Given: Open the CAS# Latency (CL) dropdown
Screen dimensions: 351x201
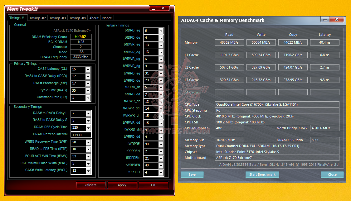Looking at the screenshot, I should coord(88,69).
